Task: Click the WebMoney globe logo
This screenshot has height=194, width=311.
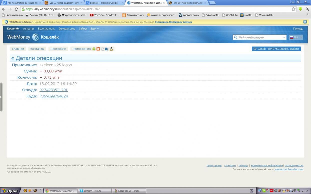Action: [36, 37]
